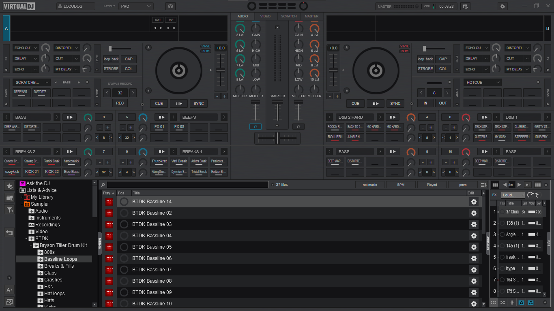Viewport: 554px width, 311px height.
Task: Open the Loud... FX dropdown in the sideview
Action: coord(513,195)
